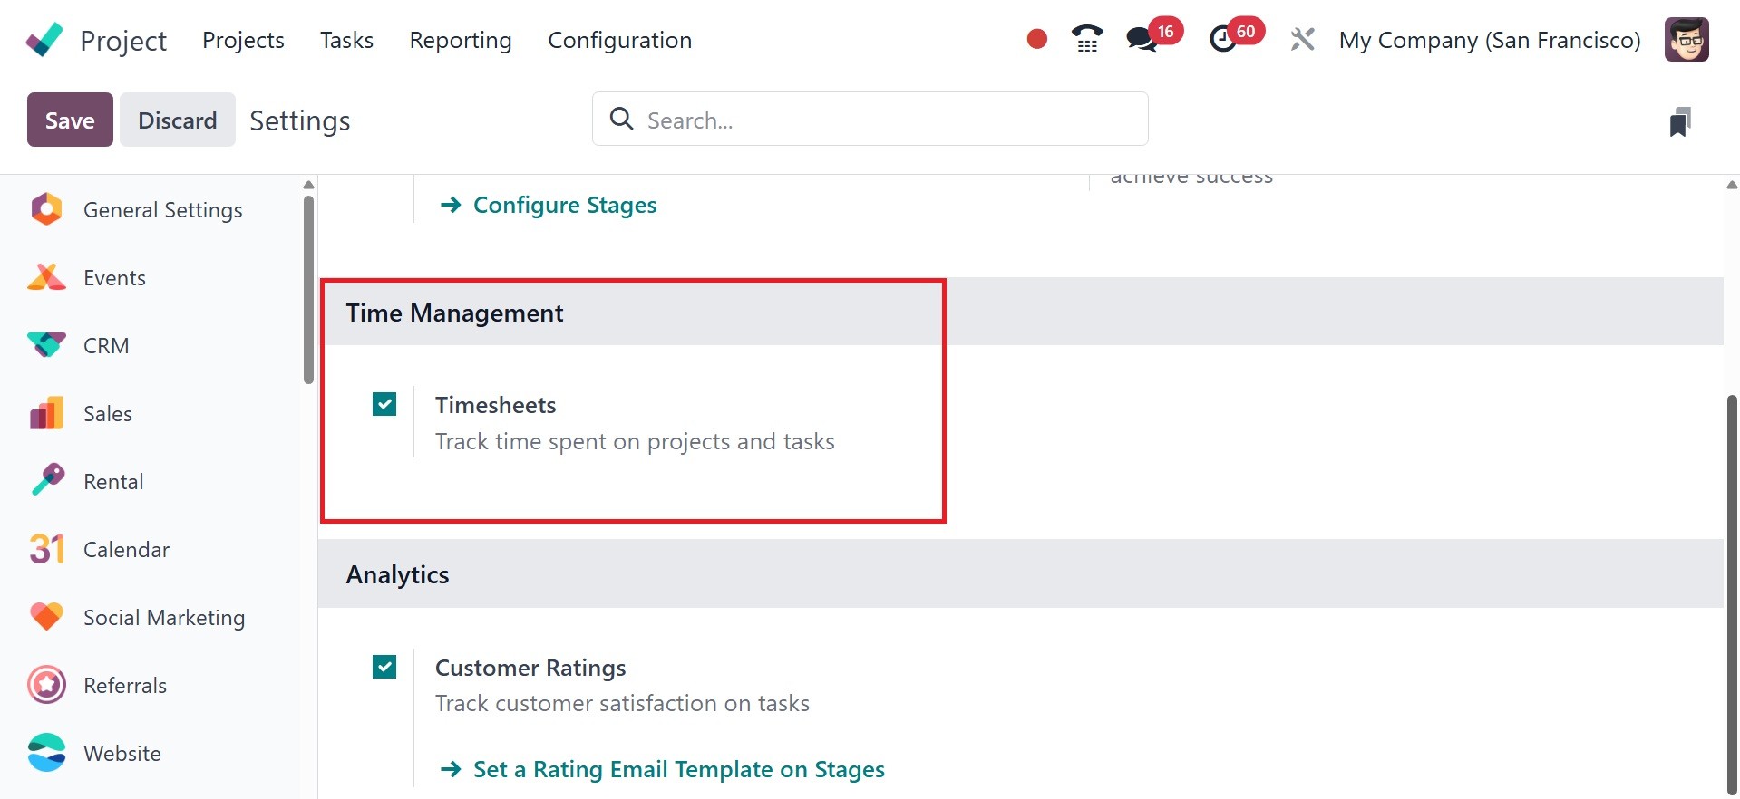The image size is (1740, 799).
Task: Click the debug tools wrench icon
Action: (1302, 40)
